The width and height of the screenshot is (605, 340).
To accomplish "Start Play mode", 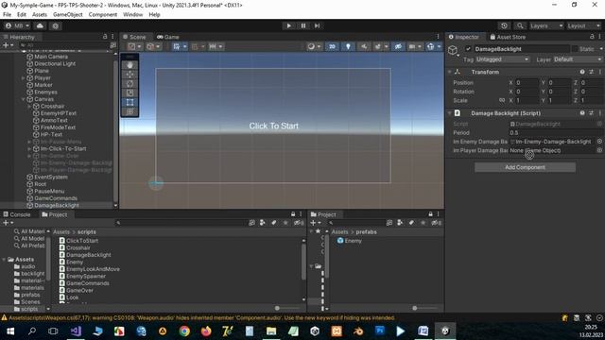I will [288, 25].
